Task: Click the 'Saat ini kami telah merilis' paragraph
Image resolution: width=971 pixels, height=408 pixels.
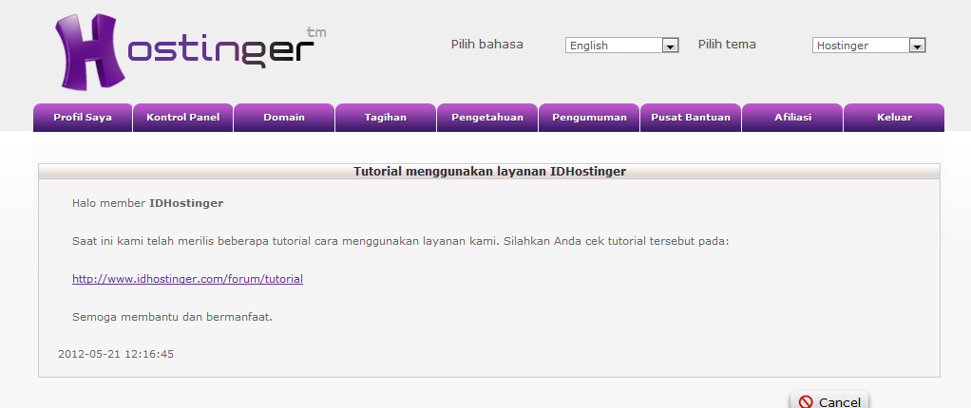Action: pyautogui.click(x=401, y=240)
